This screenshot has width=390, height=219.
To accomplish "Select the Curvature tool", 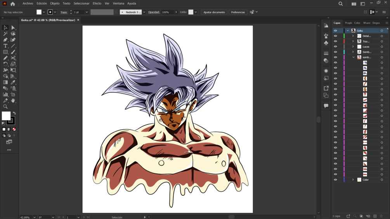I will tap(13, 40).
